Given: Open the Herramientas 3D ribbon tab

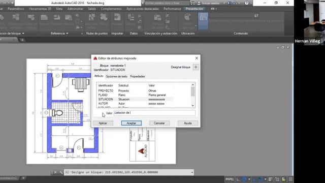Looking at the screenshot, I should coord(40,9).
